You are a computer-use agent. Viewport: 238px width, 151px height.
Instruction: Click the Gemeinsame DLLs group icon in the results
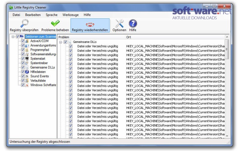point(70,42)
